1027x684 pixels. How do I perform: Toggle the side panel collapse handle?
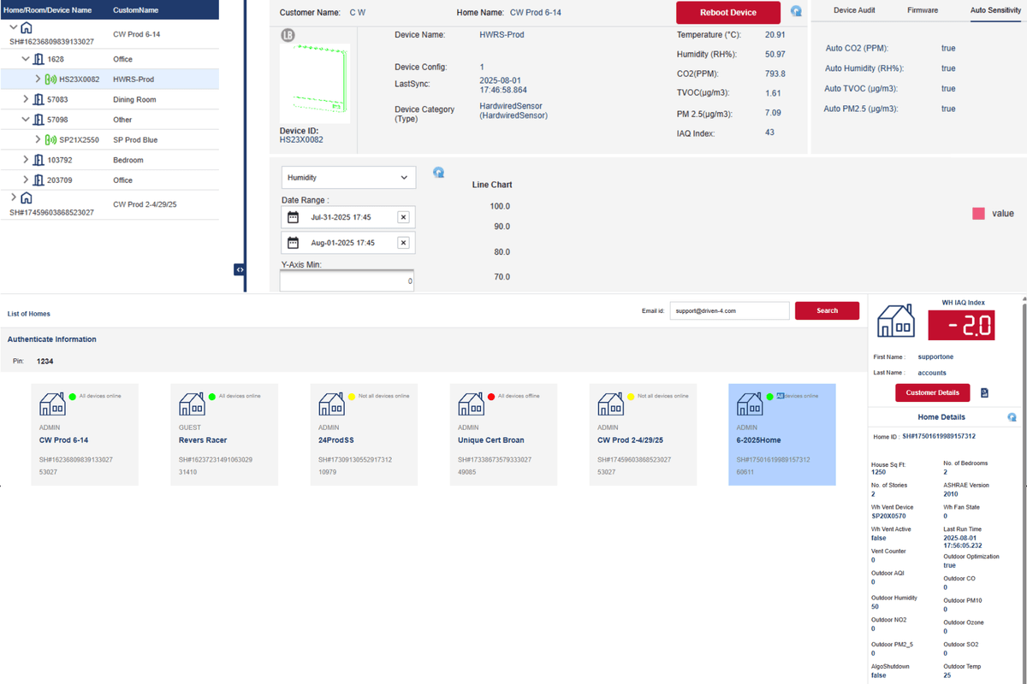pyautogui.click(x=240, y=269)
